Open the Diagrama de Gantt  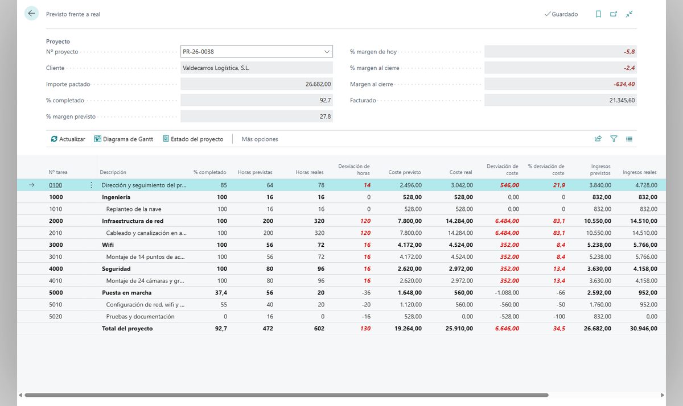point(124,139)
